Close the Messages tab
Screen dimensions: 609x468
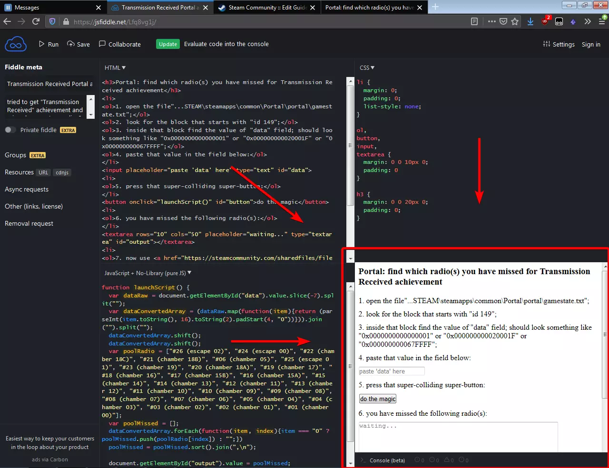[x=98, y=8]
